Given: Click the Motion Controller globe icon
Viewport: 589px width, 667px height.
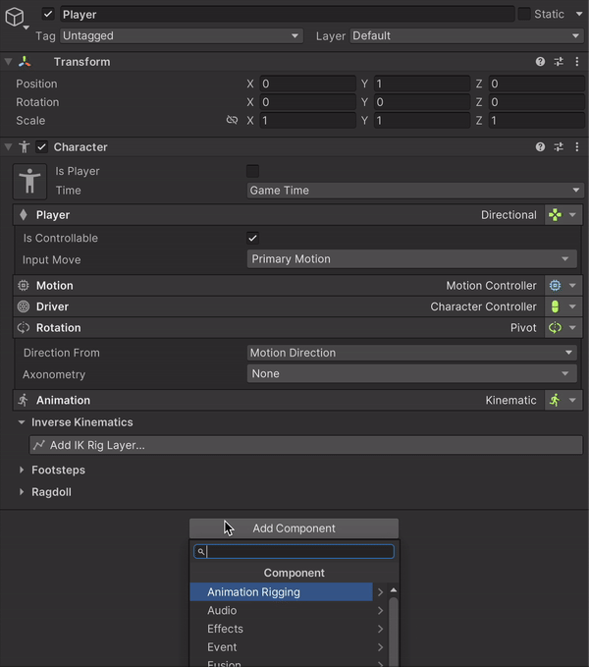Looking at the screenshot, I should coord(555,286).
